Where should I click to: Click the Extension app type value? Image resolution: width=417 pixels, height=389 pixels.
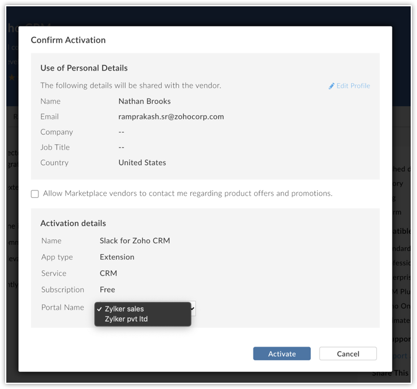(x=117, y=257)
